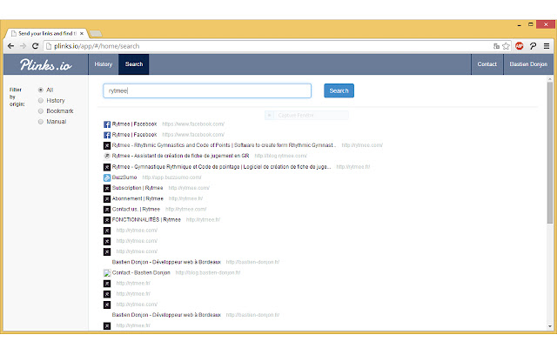Click the page scrollbar thumb
The image size is (557, 348).
tap(550, 153)
